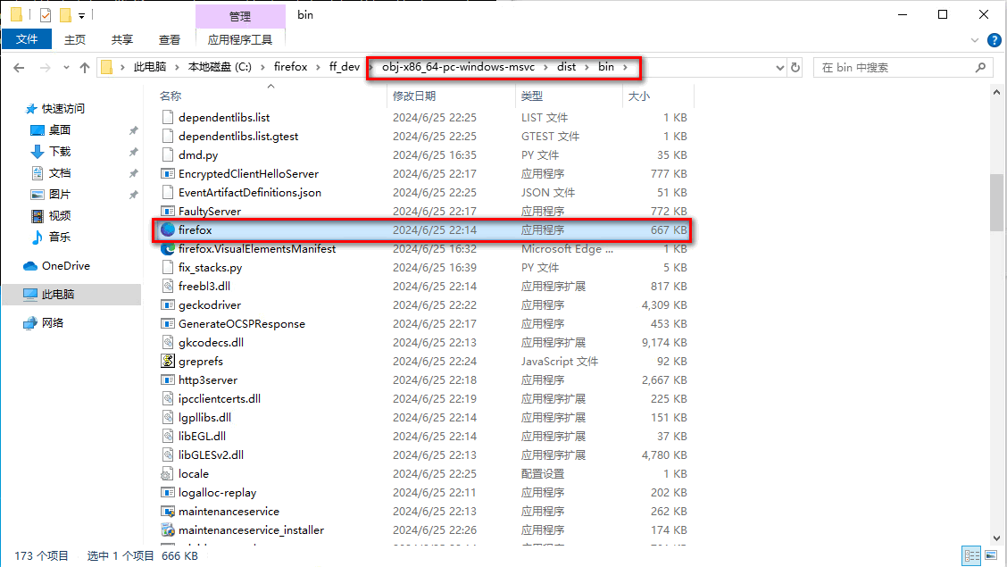Open 下载 folder in navigation pane

tap(60, 152)
